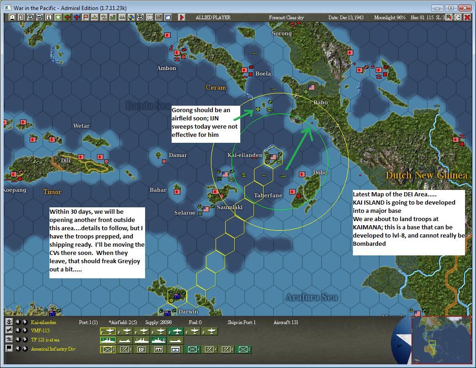The height and width of the screenshot is (368, 476).
Task: Click the anchor base icon in bottom panel
Action: point(9,322)
